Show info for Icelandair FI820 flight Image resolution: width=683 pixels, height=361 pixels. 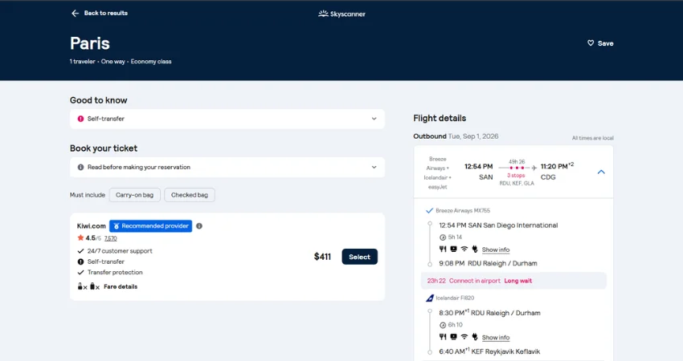point(496,338)
